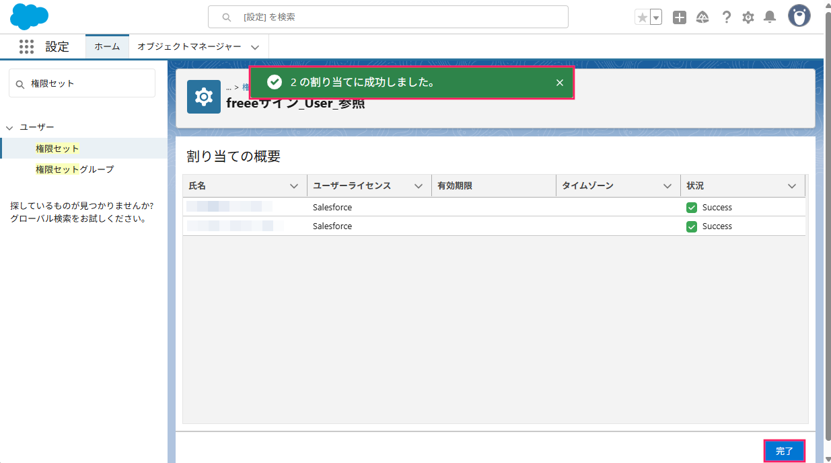Open the Global Actions plus icon
831x463 pixels.
[680, 17]
